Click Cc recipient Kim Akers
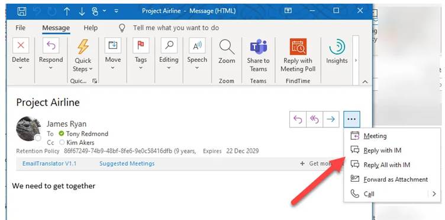445x220 pixels. pos(80,143)
